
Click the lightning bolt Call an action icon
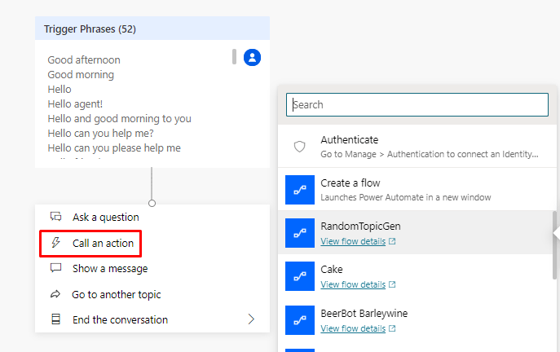pos(56,243)
